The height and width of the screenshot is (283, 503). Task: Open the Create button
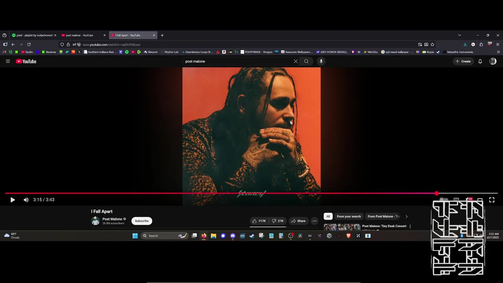pyautogui.click(x=463, y=61)
